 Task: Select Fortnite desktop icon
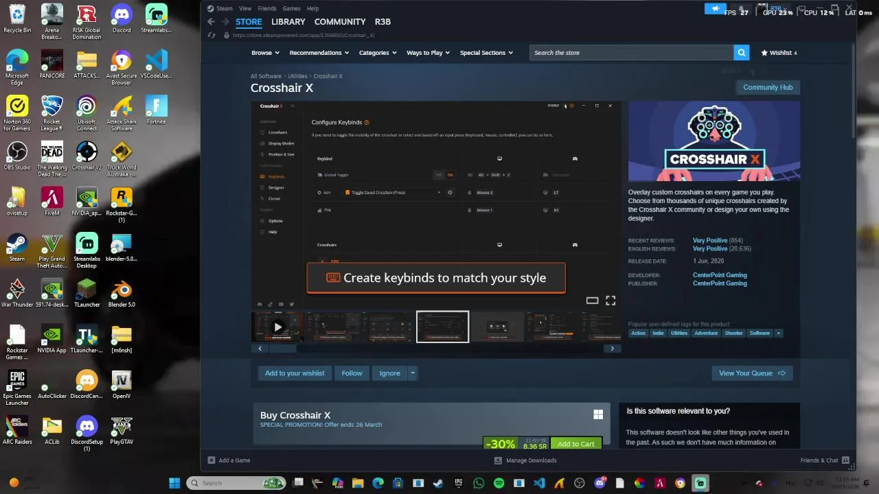point(156,110)
